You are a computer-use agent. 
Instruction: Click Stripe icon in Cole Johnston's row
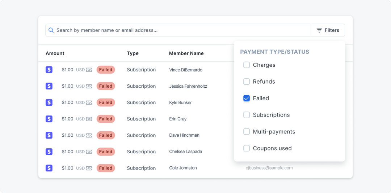(x=49, y=168)
